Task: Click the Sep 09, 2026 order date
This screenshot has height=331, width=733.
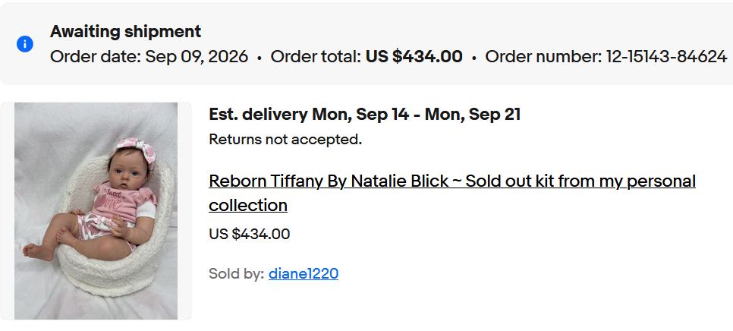Action: point(197,57)
